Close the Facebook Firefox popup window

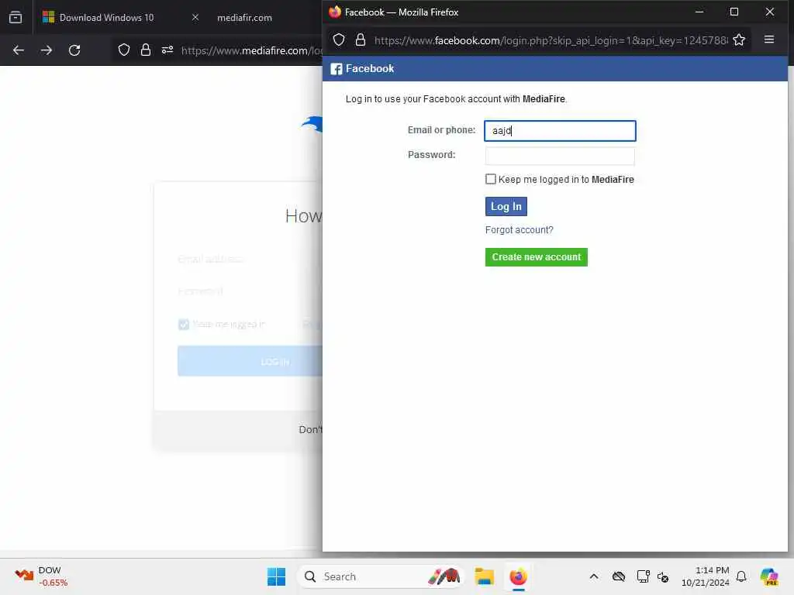769,12
